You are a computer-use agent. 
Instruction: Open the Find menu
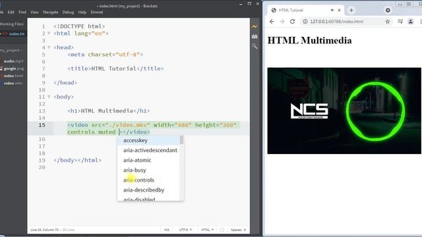point(22,12)
